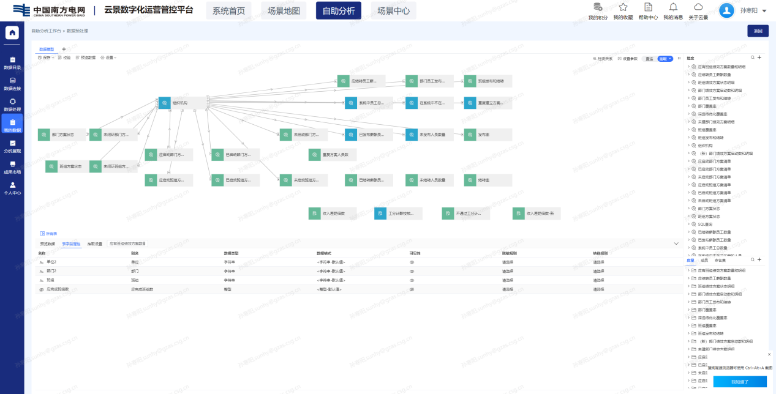Open the 抽取 mode dropdown
Screen dimensions: 776x394
[665, 59]
